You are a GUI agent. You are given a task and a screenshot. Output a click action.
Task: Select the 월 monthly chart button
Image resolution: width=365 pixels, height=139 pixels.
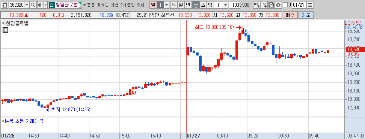click(181, 4)
